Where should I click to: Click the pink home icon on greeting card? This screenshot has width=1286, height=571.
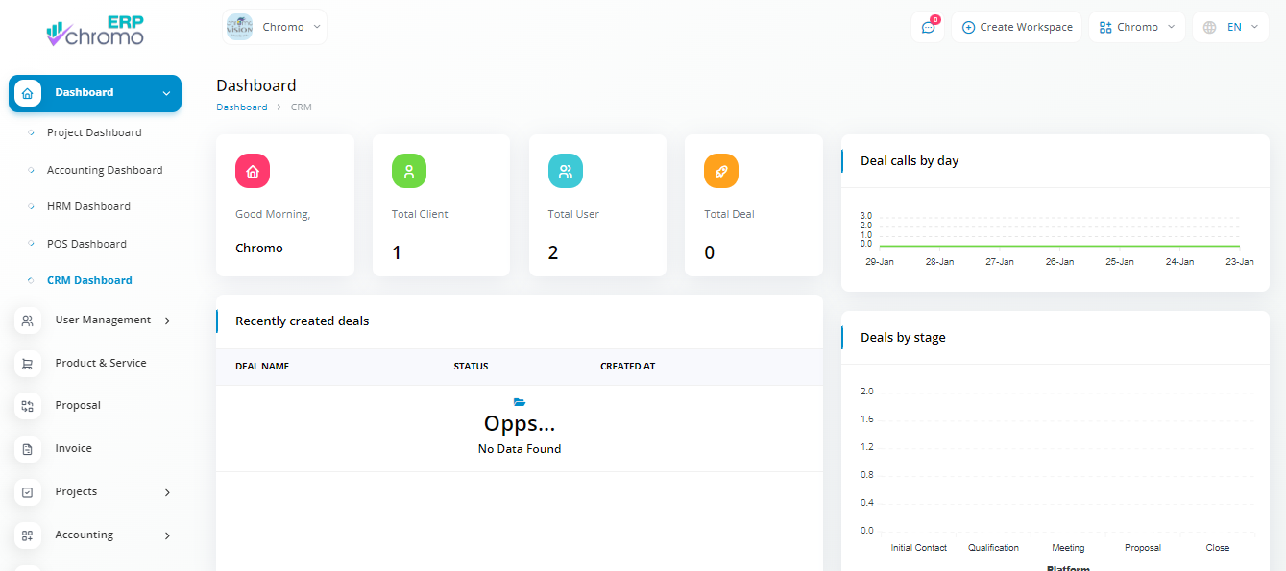click(253, 171)
